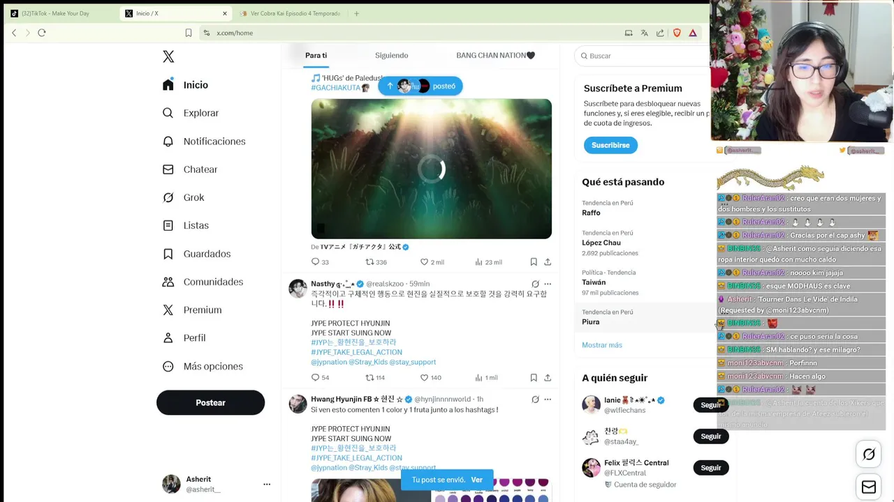
Task: Click Mostrar más under trends
Action: (601, 345)
